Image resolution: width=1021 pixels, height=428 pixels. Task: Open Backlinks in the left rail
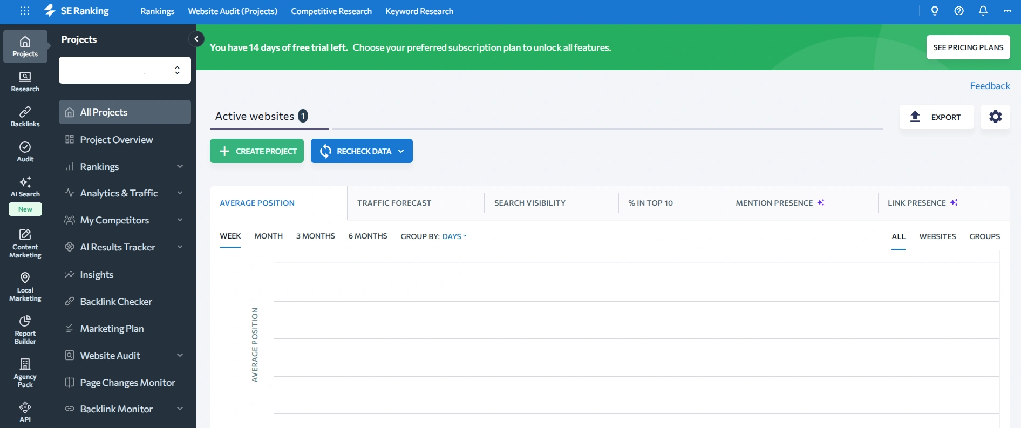(25, 117)
